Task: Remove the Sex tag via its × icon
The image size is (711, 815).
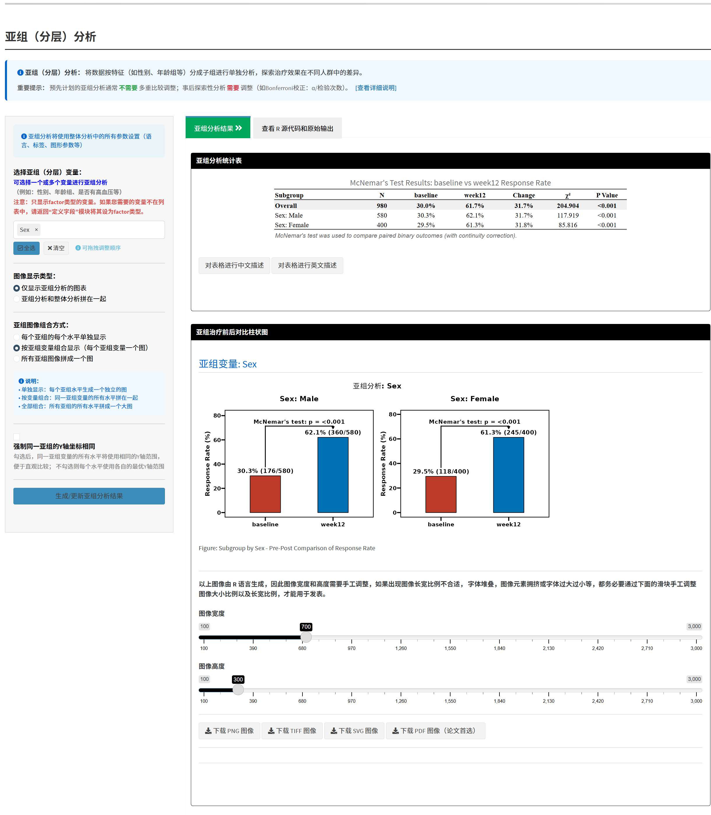Action: (x=36, y=229)
